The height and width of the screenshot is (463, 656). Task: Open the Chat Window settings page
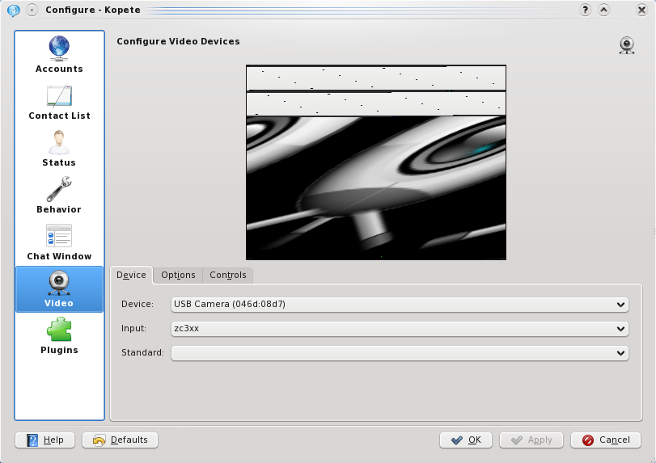coord(59,242)
